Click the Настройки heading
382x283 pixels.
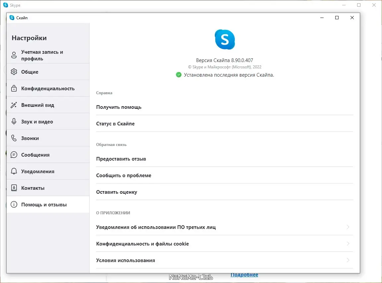(x=29, y=38)
